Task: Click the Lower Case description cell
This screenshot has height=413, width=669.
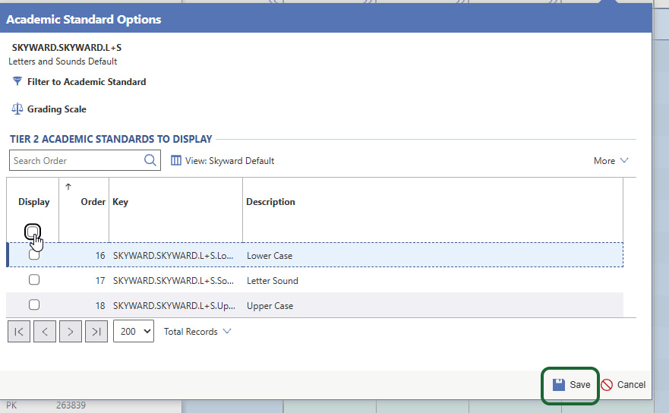Action: pos(270,256)
